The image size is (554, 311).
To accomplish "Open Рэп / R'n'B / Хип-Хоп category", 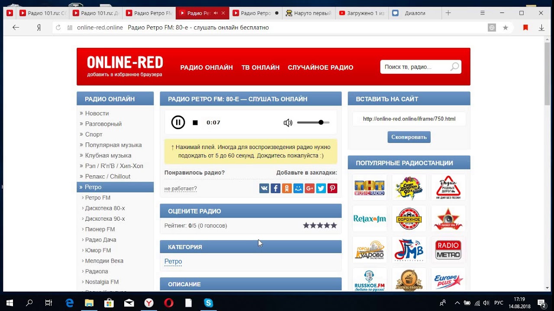I will point(114,166).
